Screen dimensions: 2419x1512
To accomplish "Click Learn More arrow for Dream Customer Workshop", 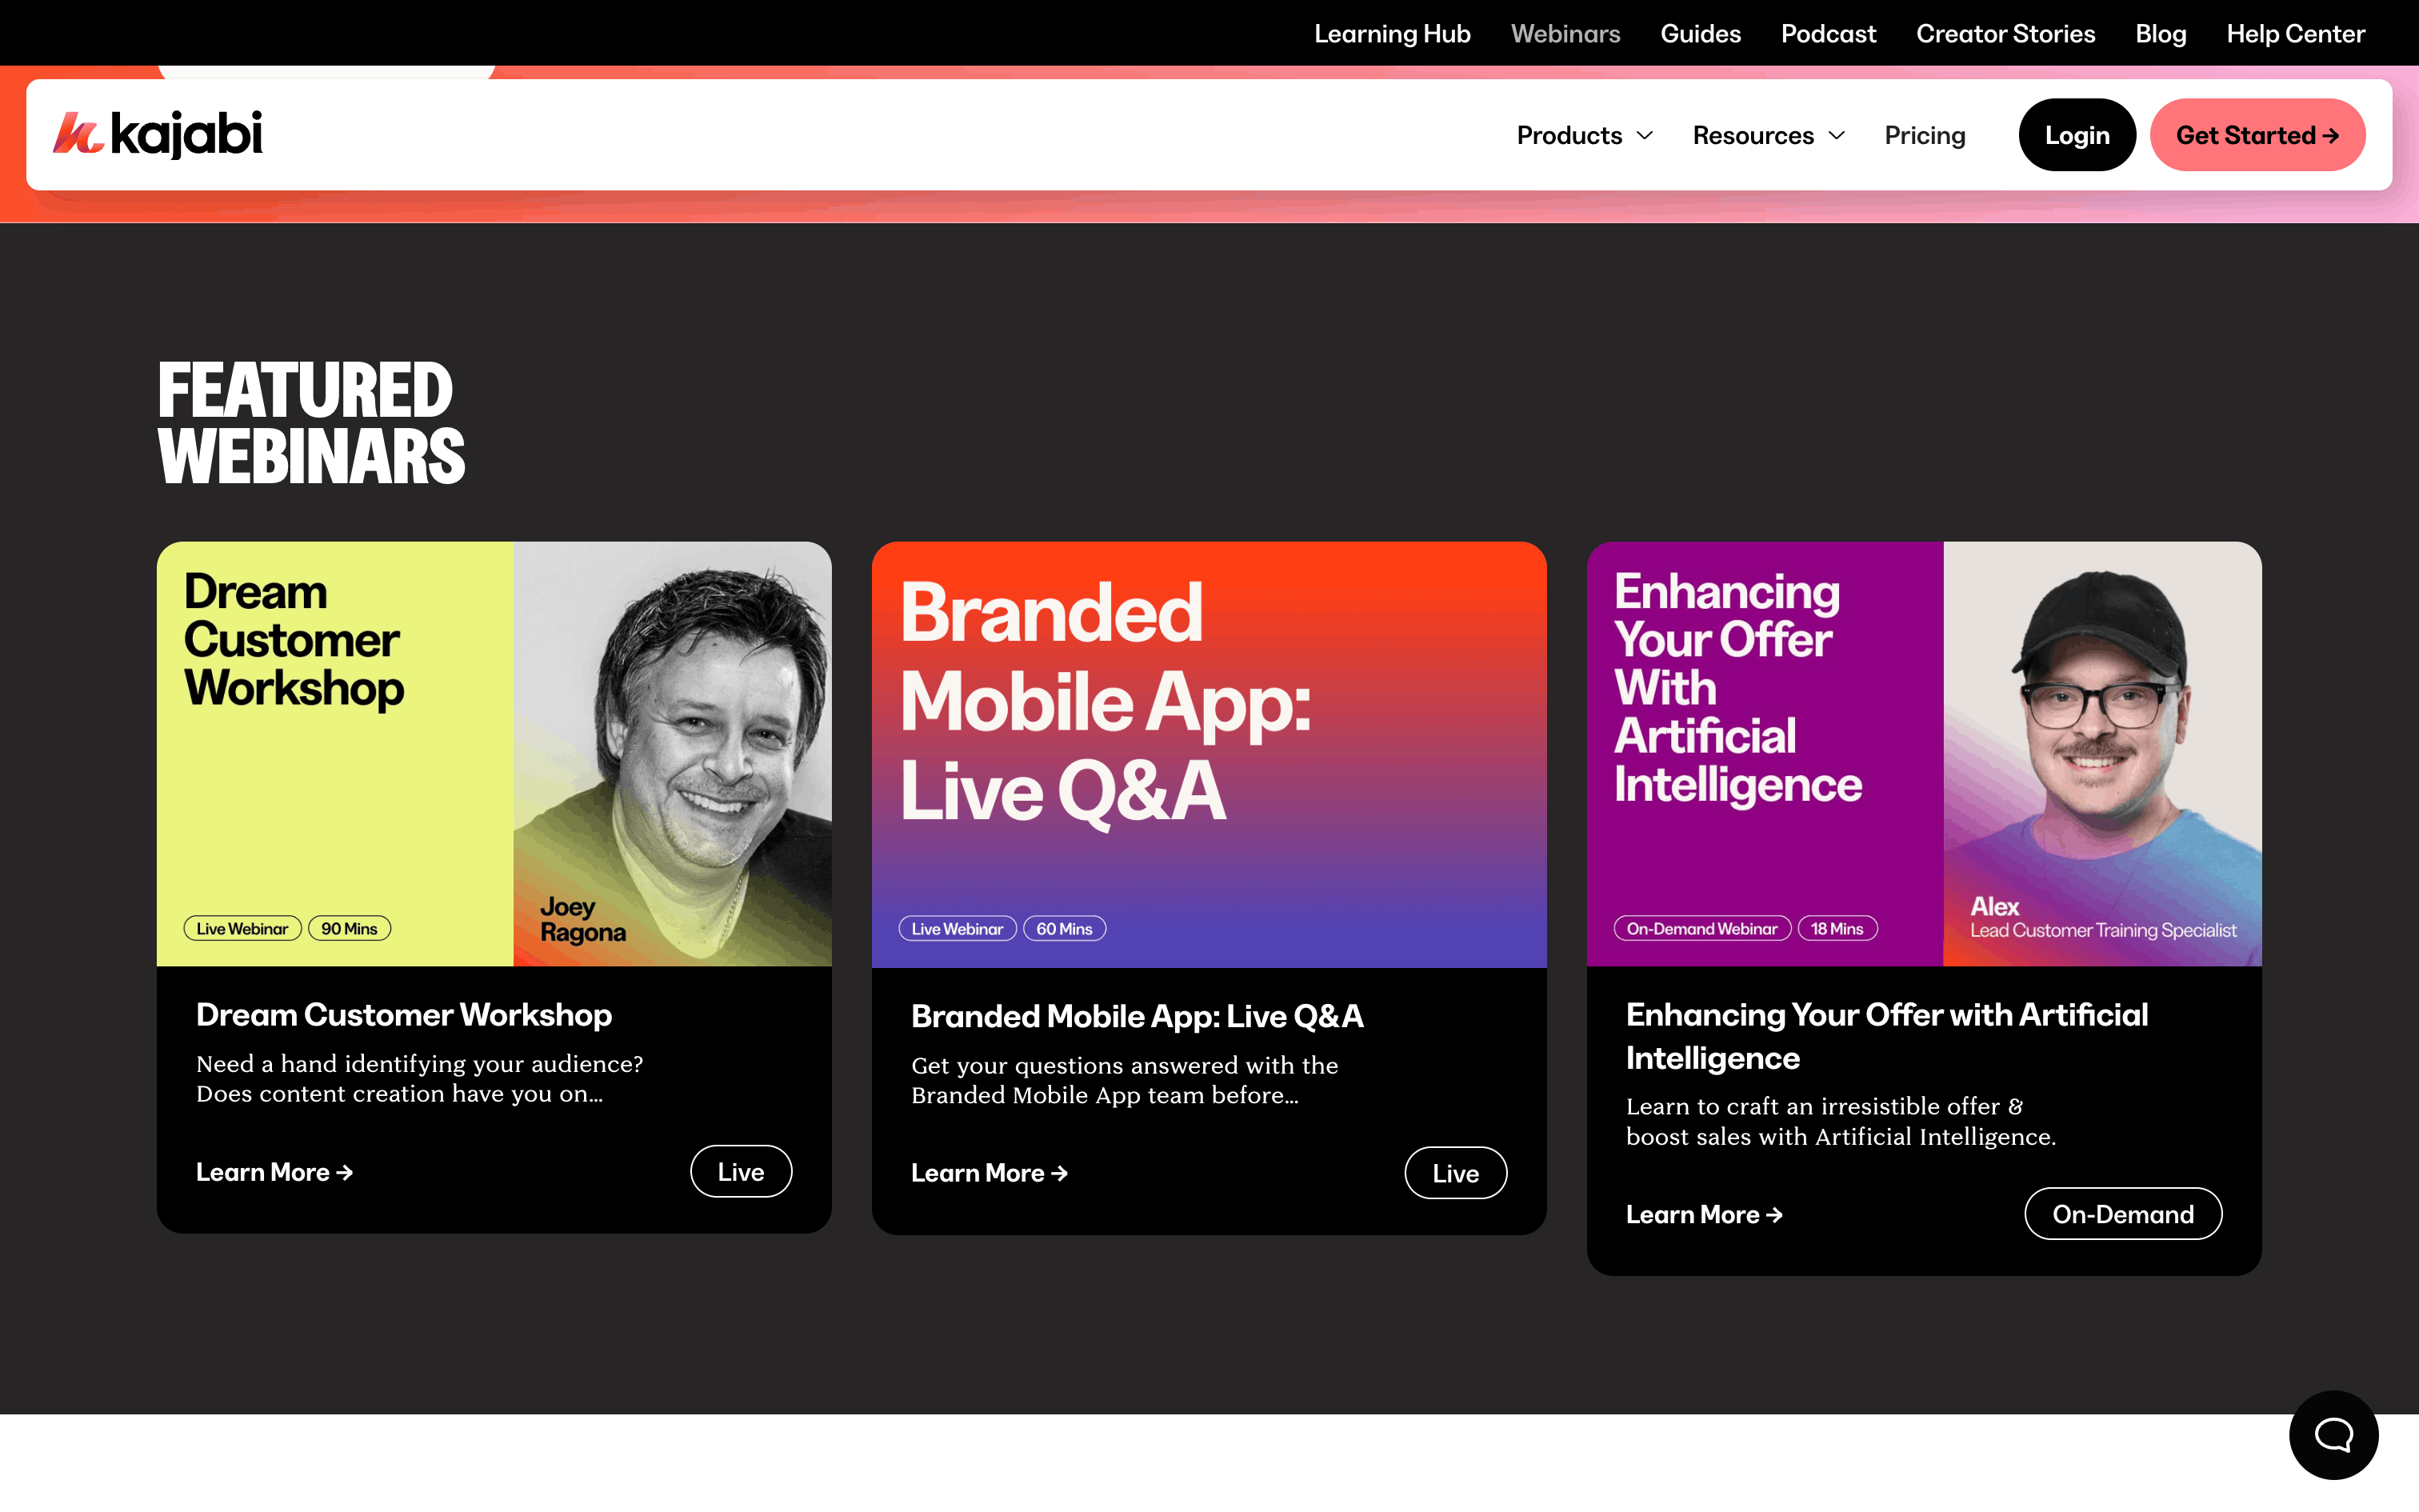I will (345, 1172).
